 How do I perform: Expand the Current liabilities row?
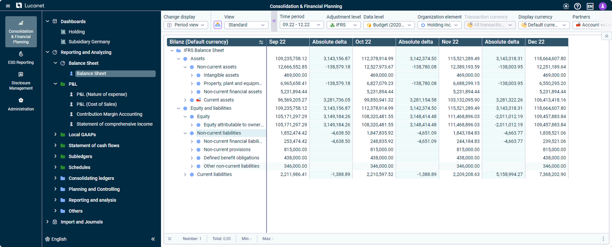pyautogui.click(x=185, y=175)
